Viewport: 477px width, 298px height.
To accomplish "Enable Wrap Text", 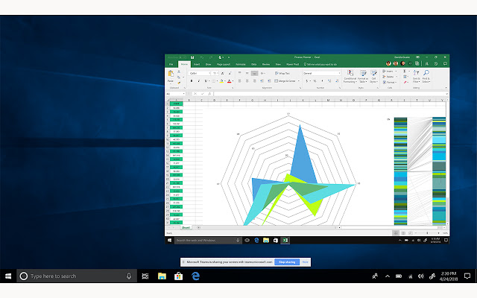I will [x=282, y=73].
